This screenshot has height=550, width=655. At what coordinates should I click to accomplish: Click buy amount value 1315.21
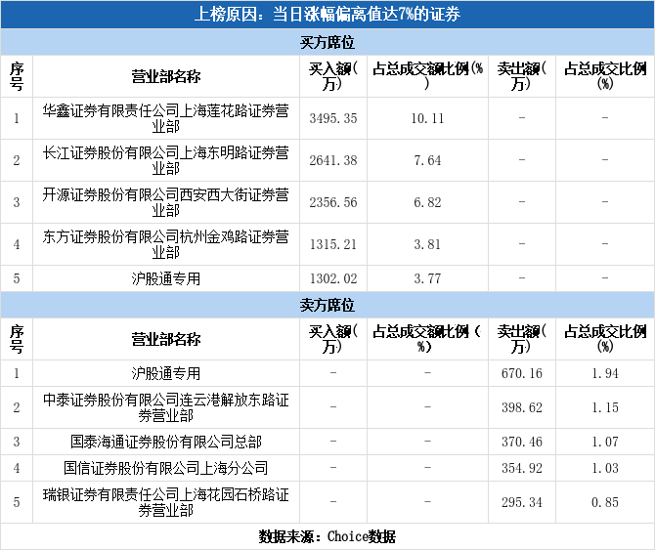tap(333, 244)
